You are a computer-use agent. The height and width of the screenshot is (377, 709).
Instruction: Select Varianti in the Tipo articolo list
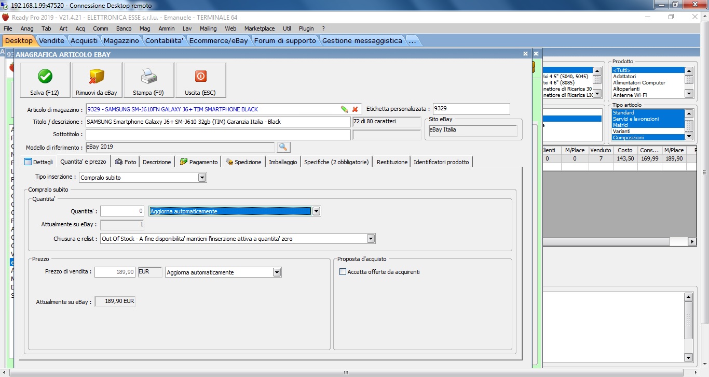tap(648, 132)
